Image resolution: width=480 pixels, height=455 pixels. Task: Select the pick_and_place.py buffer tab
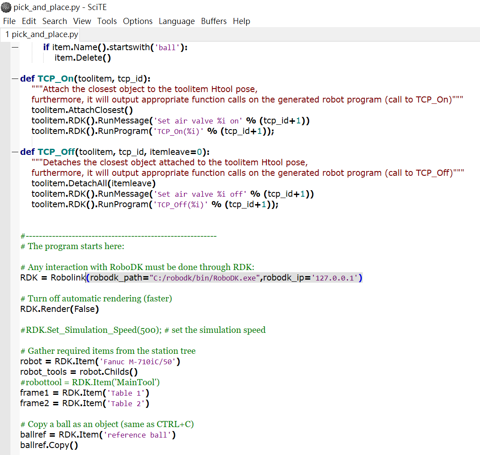click(x=40, y=34)
